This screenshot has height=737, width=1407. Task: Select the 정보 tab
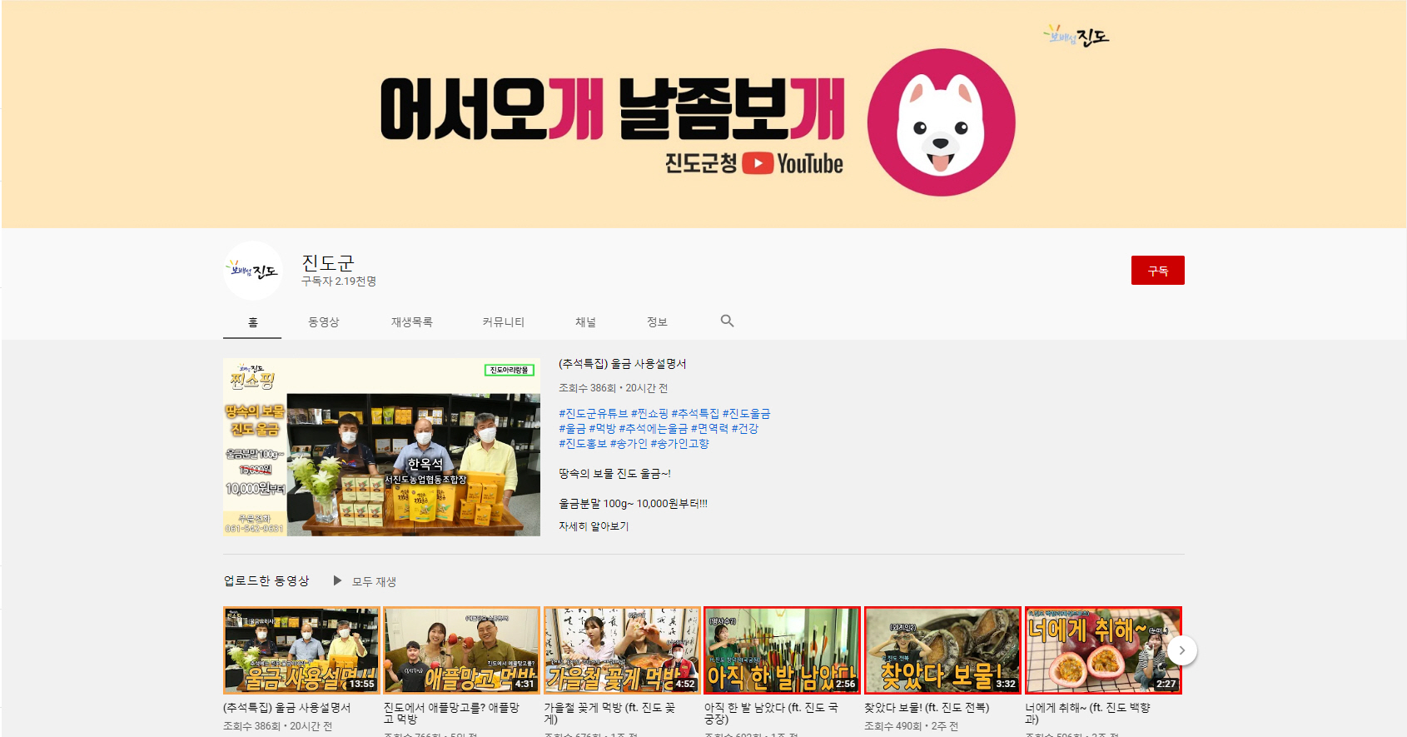pos(657,322)
